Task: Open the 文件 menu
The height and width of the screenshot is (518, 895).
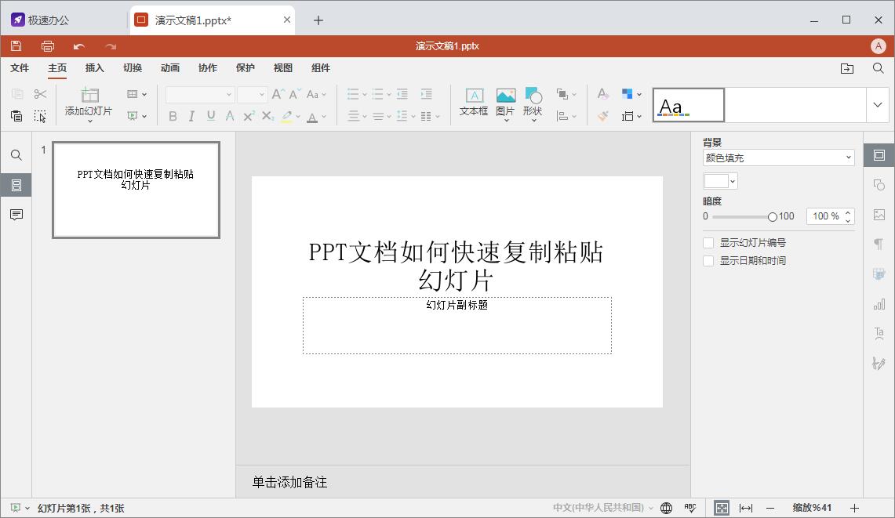Action: click(20, 68)
